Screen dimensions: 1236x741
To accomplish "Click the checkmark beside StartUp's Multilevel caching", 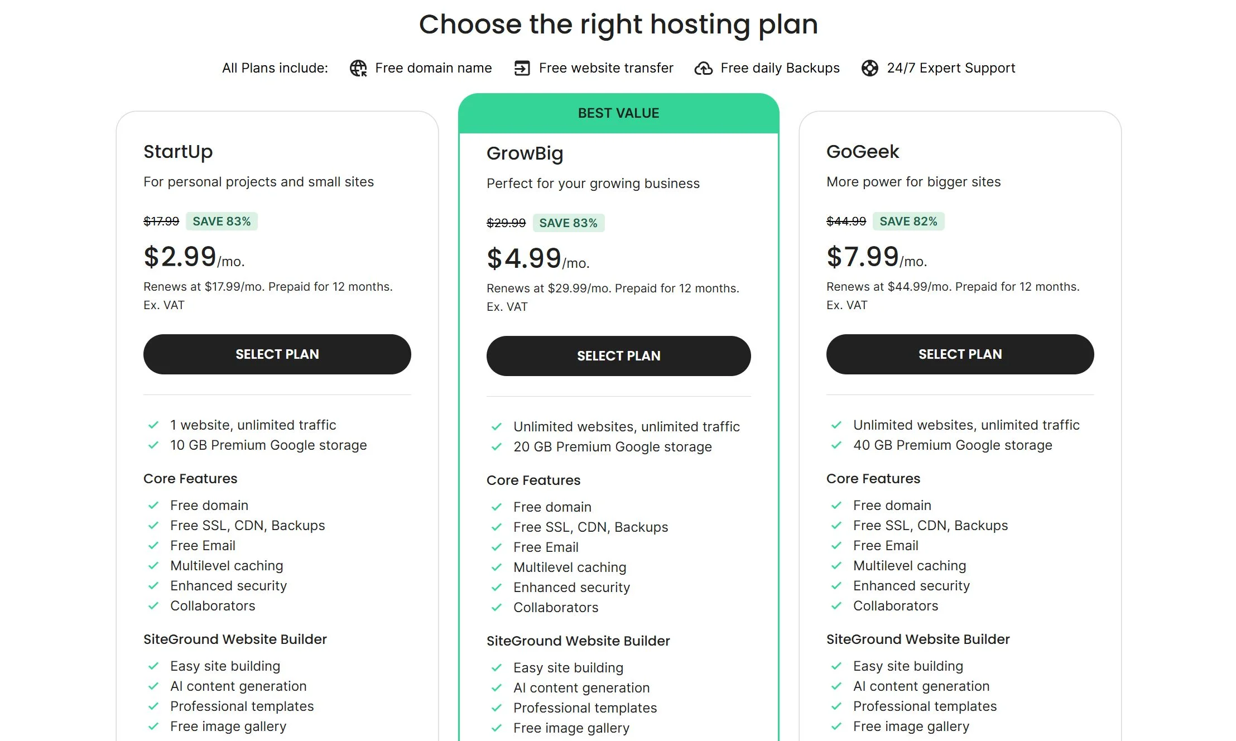I will 152,565.
